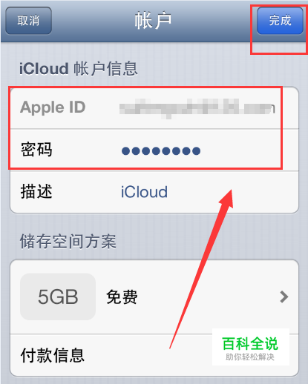
Task: Tap the 5GB storage badge
Action: [x=58, y=297]
